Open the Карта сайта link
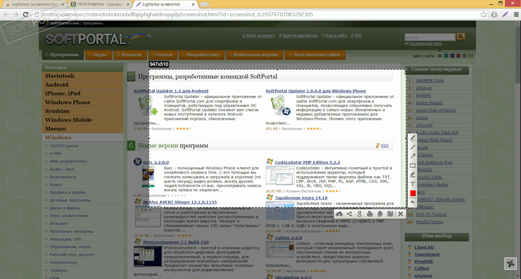Viewport: 521px width, 279px height. coord(337,35)
